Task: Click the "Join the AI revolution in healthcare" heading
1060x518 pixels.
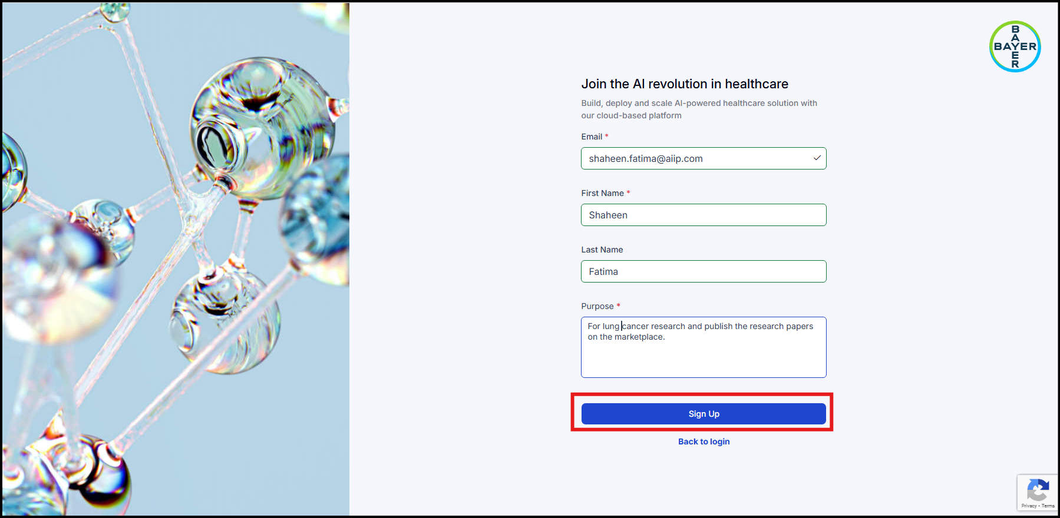Action: point(685,84)
